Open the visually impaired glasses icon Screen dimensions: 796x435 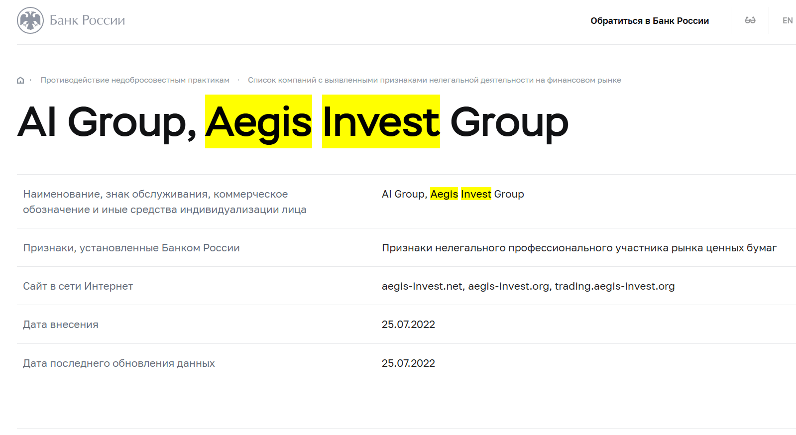tap(750, 20)
